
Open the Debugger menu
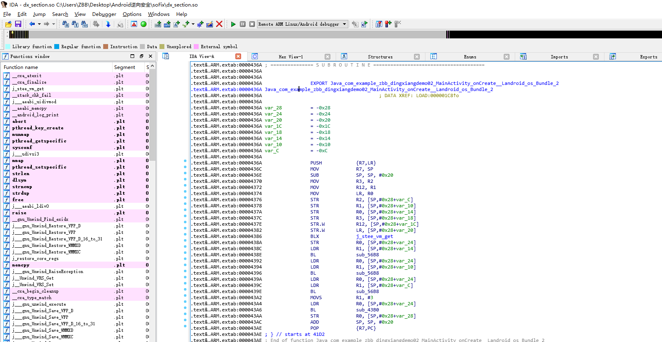104,14
